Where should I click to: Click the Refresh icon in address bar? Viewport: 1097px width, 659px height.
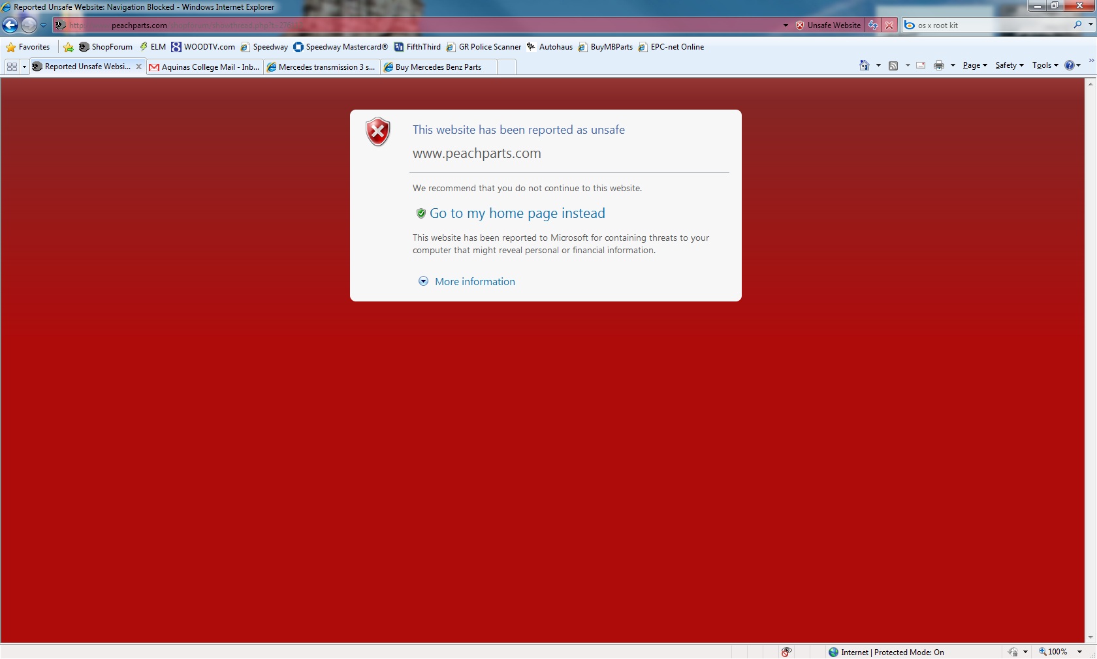tap(873, 25)
